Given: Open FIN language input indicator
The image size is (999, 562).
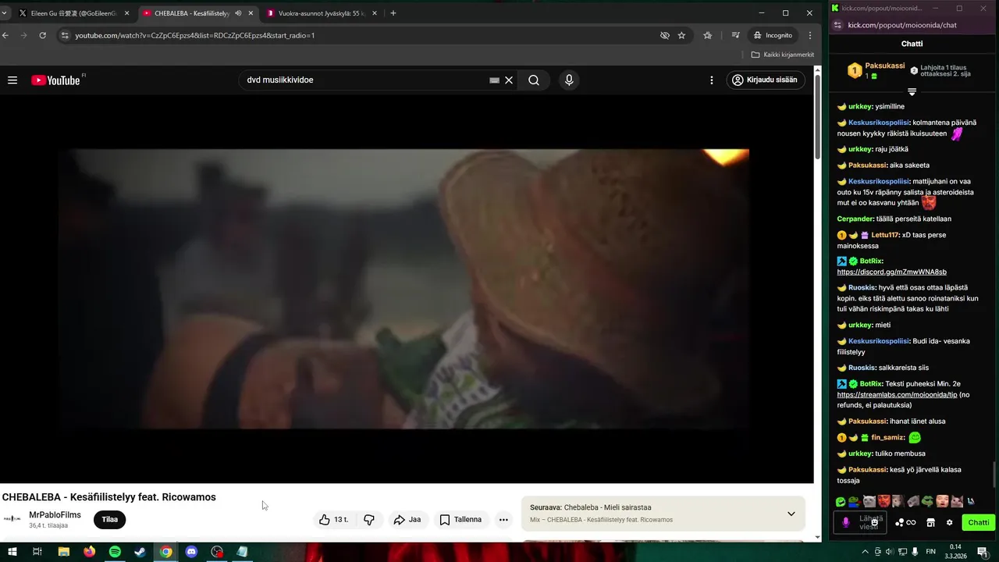Looking at the screenshot, I should [931, 552].
